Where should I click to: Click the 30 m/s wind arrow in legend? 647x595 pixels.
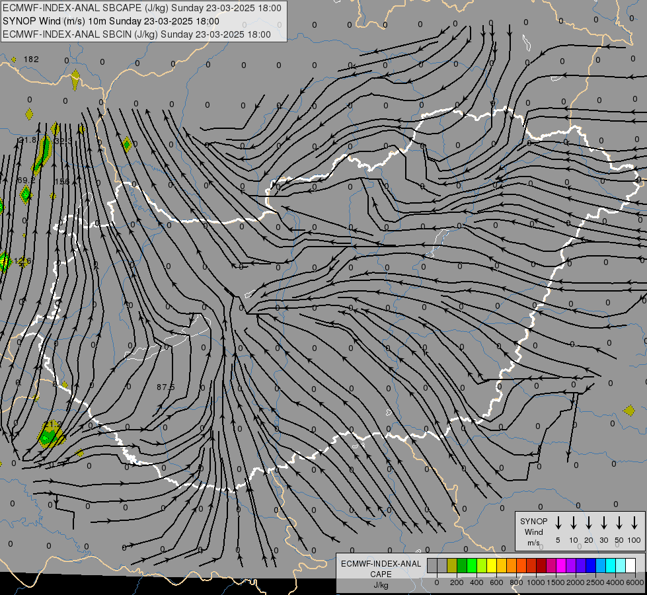click(x=603, y=523)
